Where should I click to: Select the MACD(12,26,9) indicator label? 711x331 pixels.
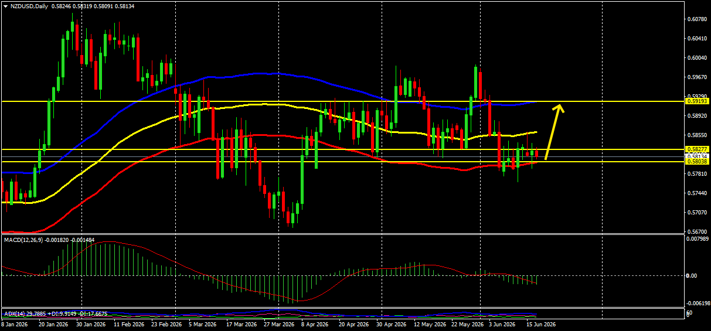(x=24, y=240)
